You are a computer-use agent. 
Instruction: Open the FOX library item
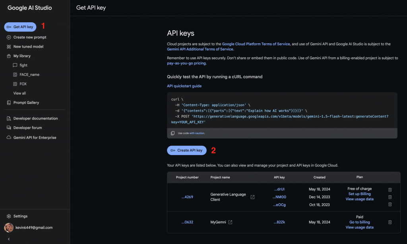[23, 84]
